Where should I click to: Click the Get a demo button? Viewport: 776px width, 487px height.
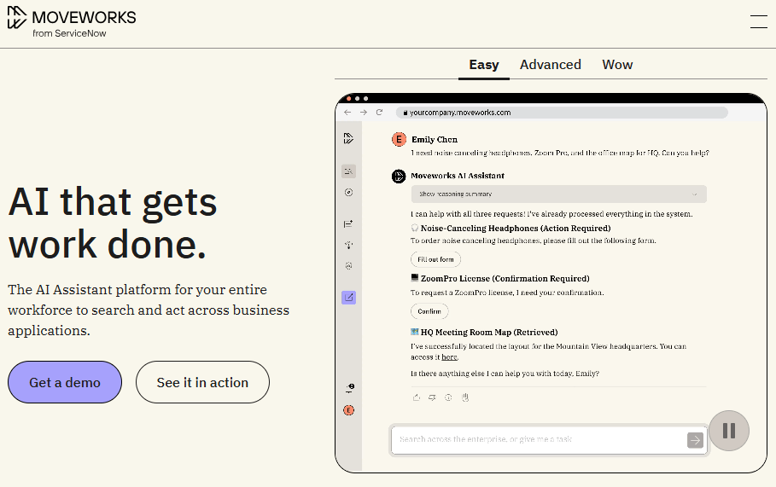click(65, 382)
